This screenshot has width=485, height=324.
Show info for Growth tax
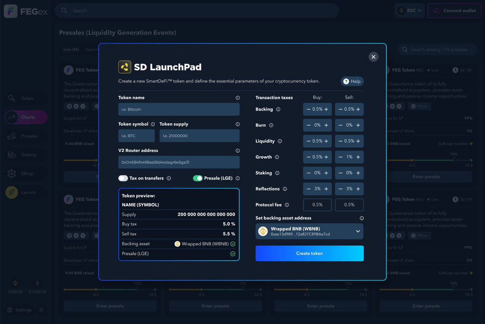[277, 157]
